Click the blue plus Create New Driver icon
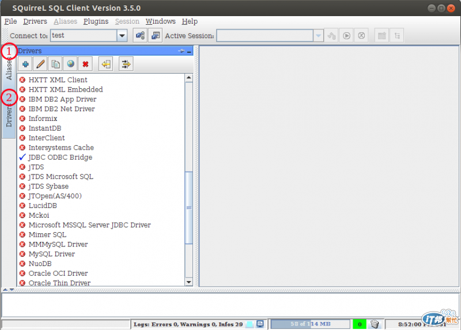 [25, 64]
